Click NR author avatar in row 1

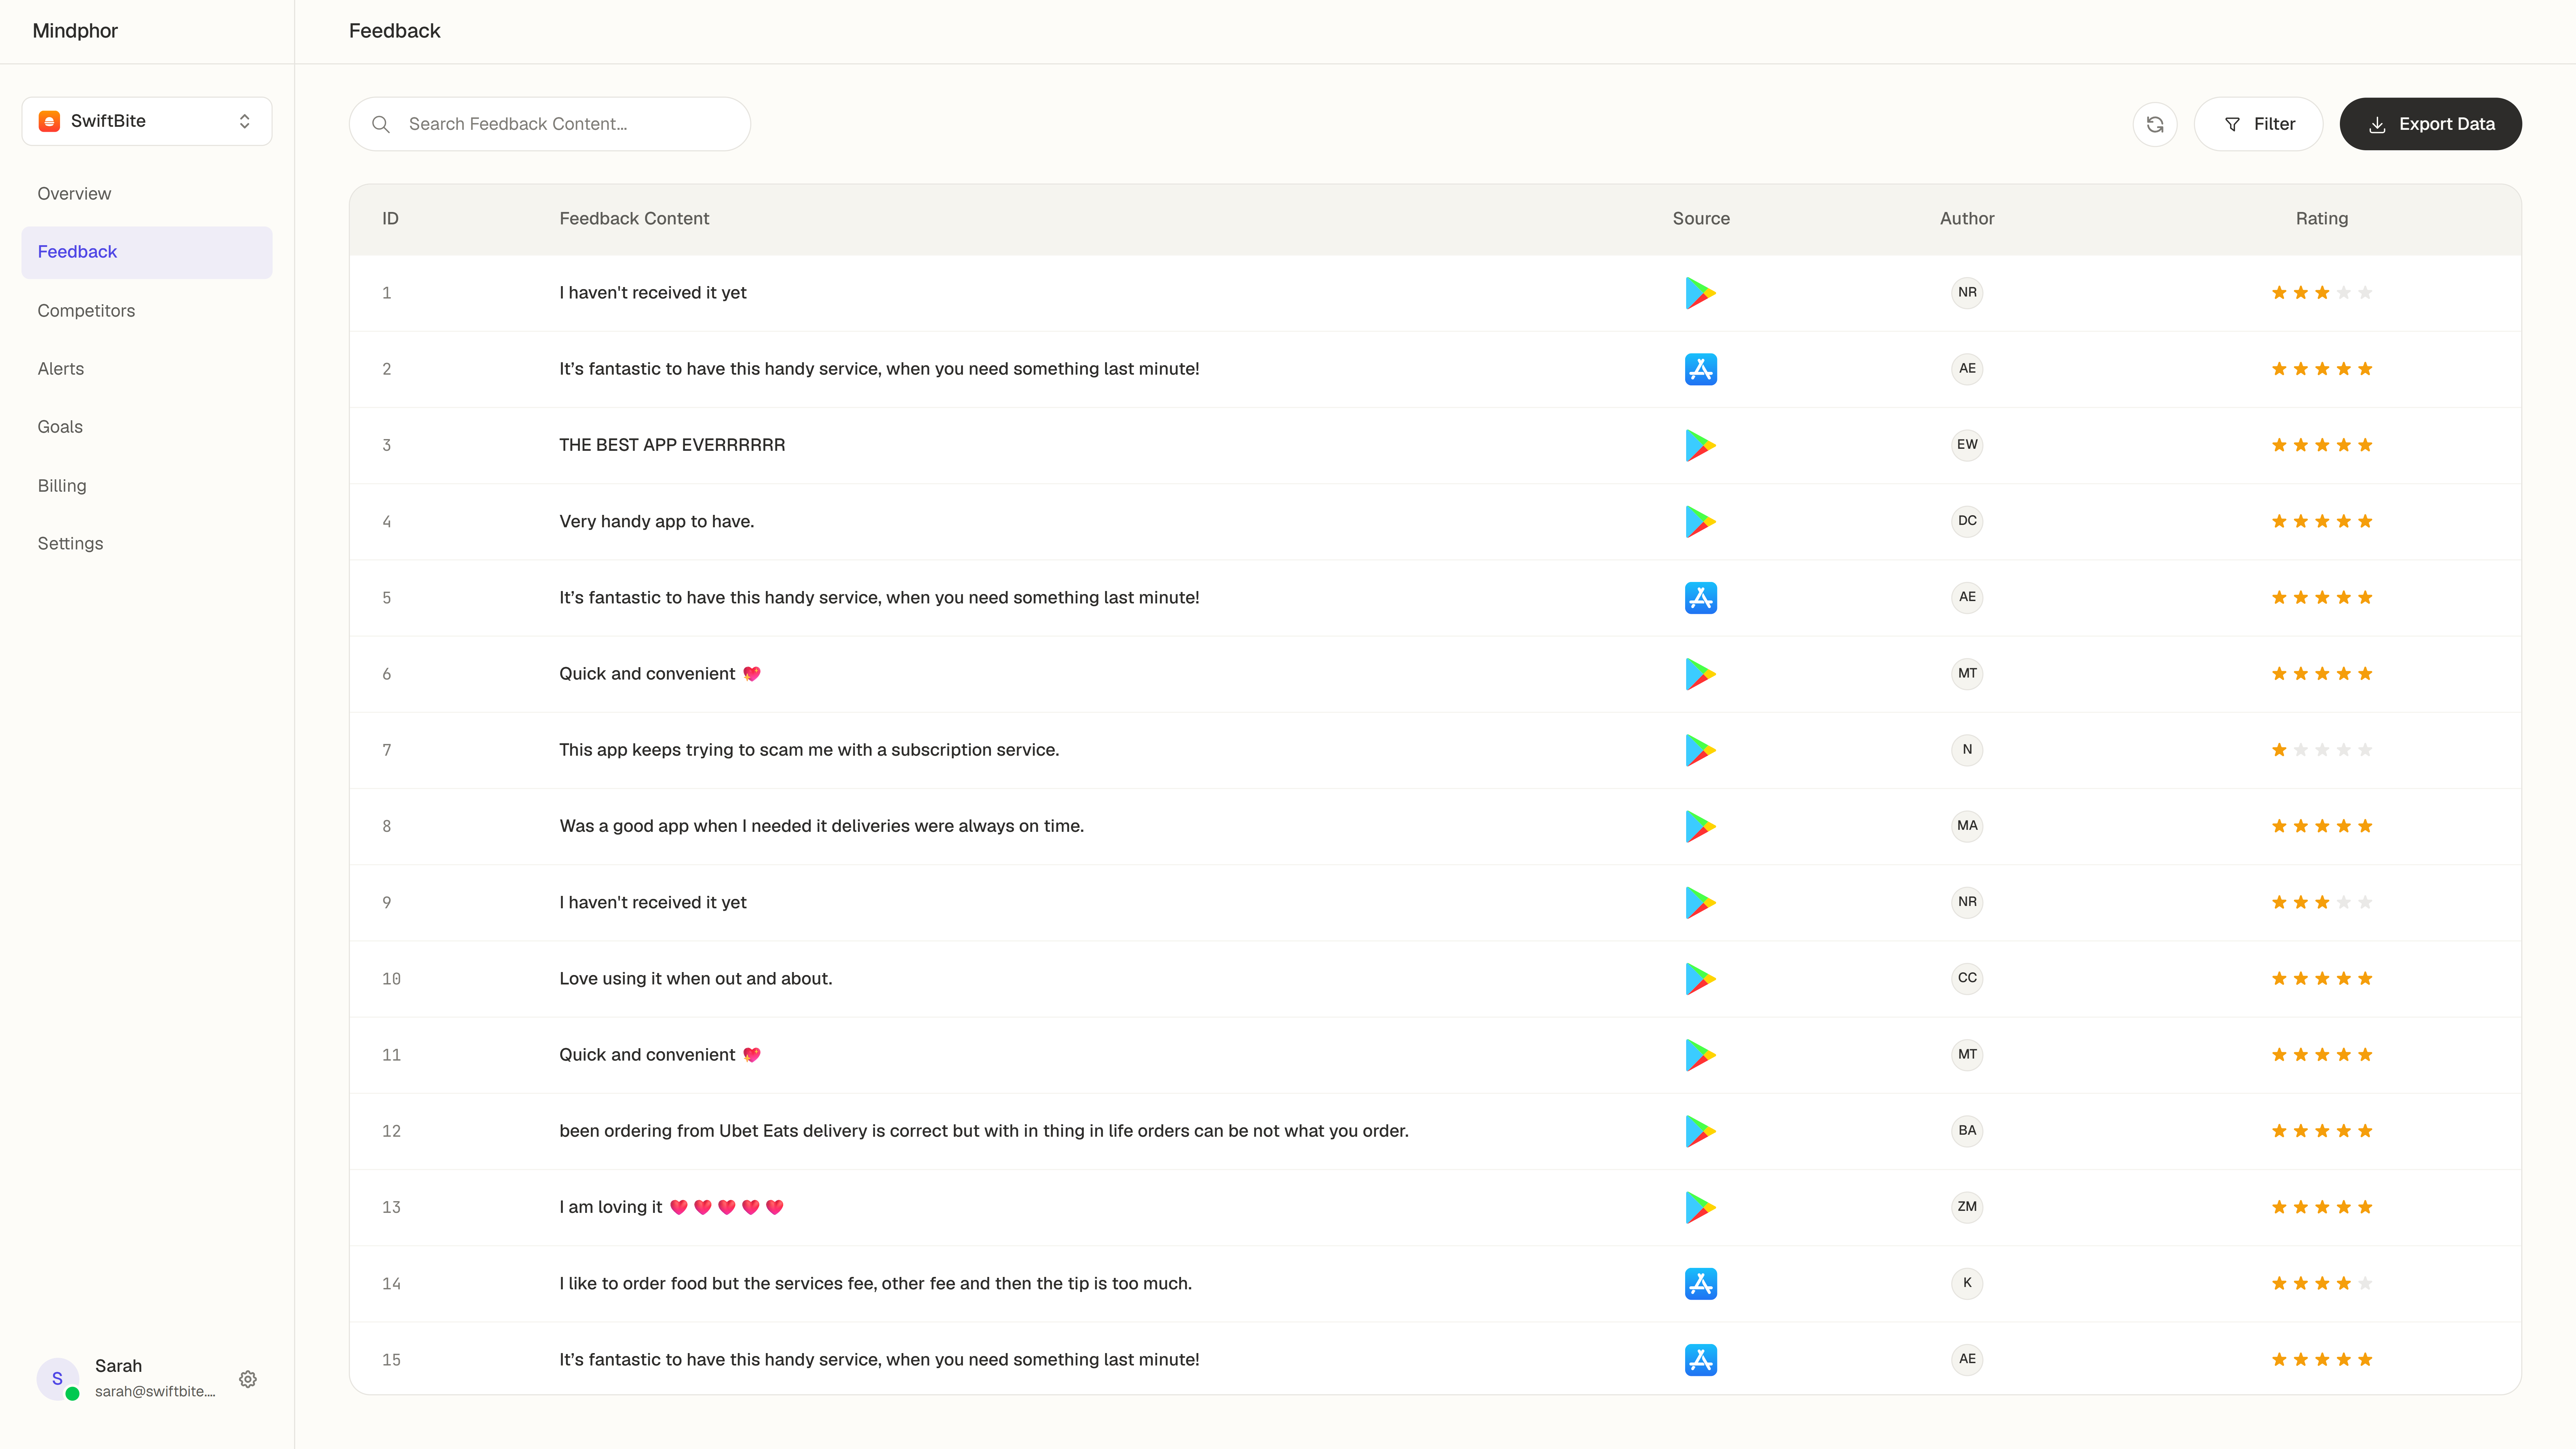click(x=1967, y=293)
